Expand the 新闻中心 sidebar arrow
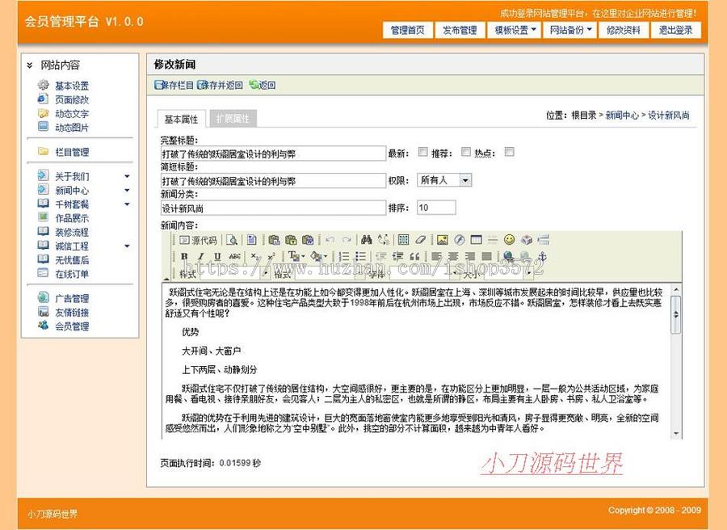The height and width of the screenshot is (530, 727). pos(127,190)
